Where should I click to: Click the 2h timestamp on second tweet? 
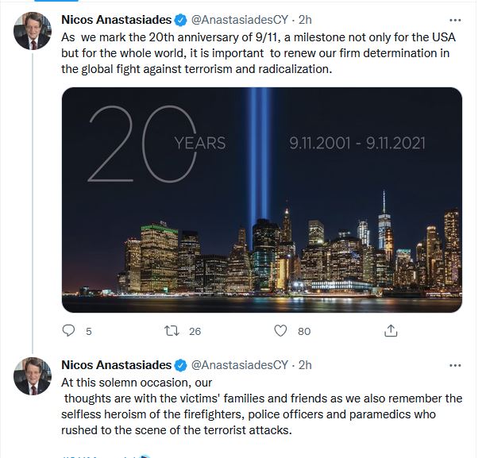[x=304, y=366]
